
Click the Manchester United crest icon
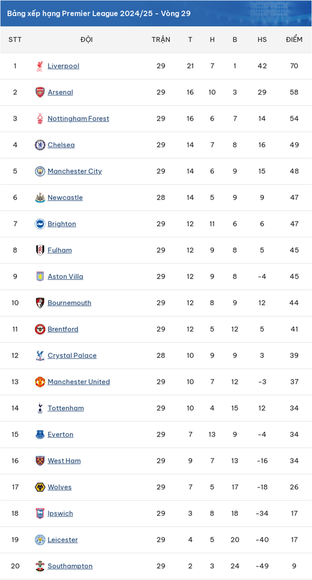pyautogui.click(x=40, y=381)
